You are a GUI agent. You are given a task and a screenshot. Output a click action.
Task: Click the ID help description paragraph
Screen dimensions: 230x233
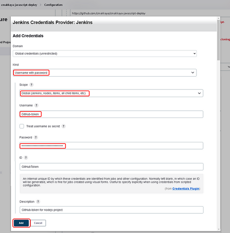coord(111,182)
